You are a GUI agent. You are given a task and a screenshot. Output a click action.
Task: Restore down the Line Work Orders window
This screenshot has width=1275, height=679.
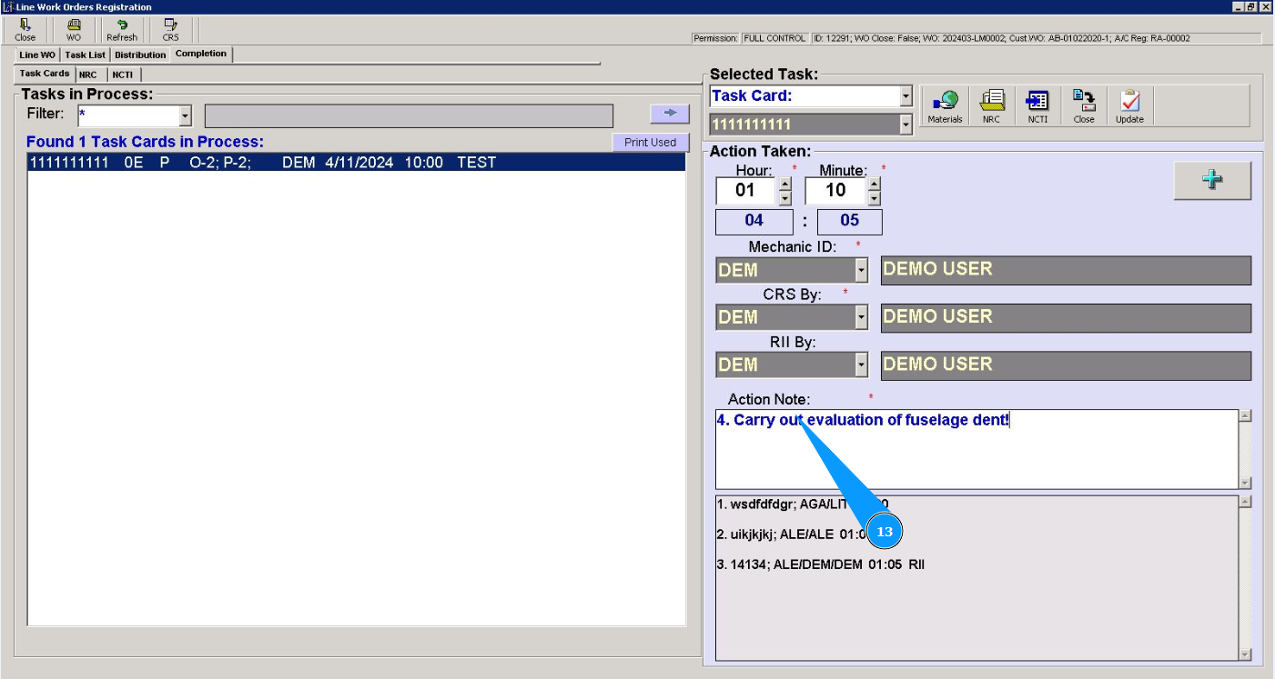1251,6
